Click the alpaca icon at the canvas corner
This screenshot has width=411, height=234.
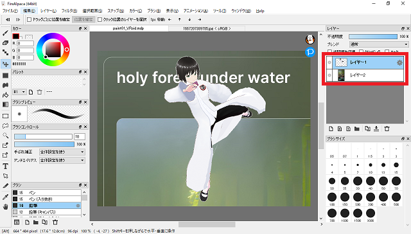point(310,39)
